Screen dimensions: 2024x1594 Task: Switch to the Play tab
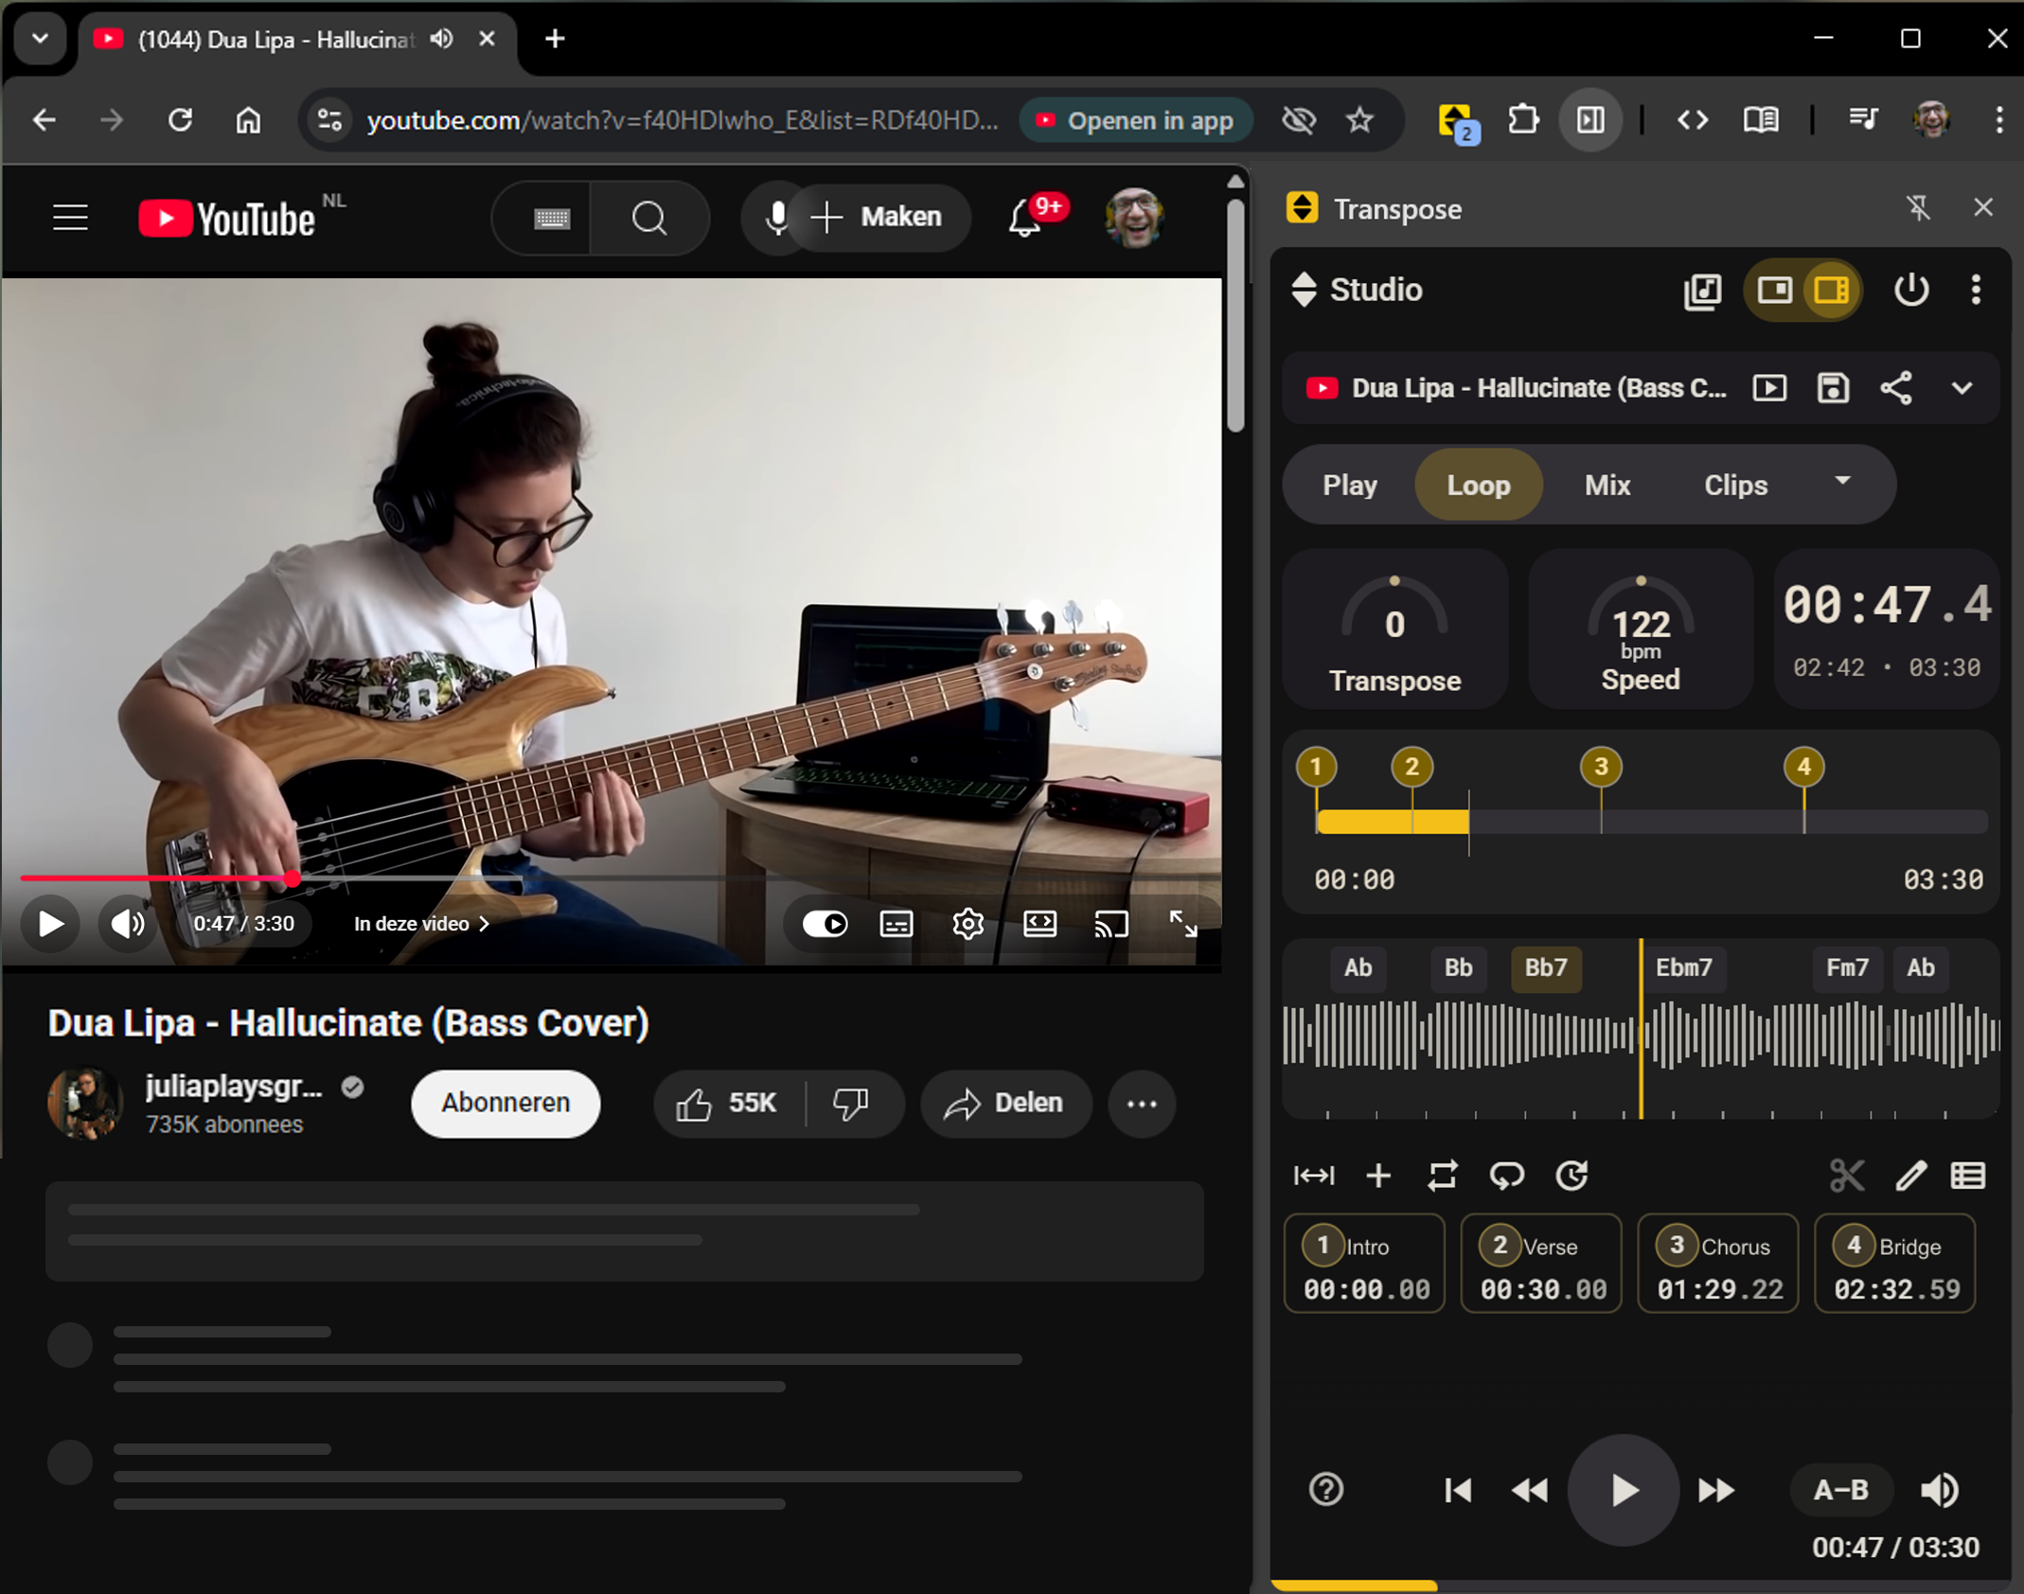(x=1349, y=486)
